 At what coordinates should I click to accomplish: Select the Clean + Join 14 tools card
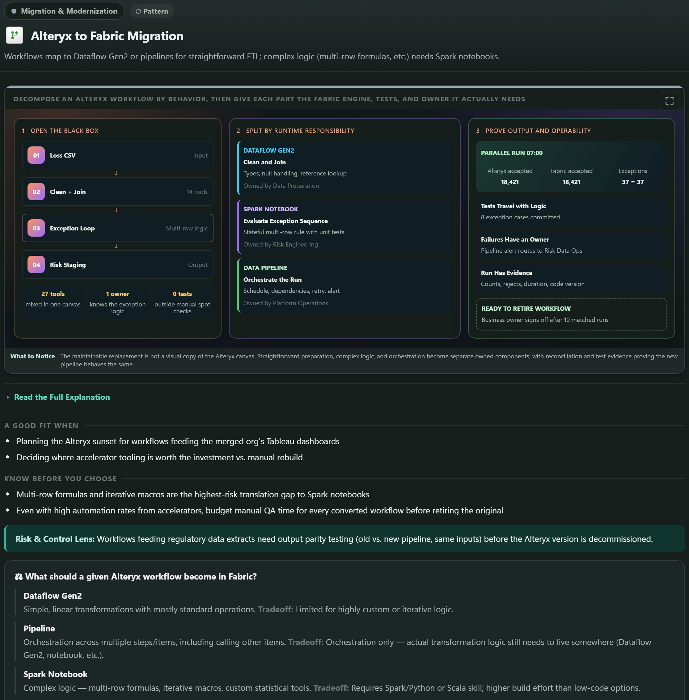pyautogui.click(x=118, y=192)
